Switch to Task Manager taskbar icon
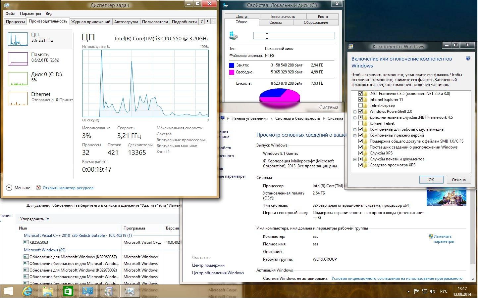Image resolution: width=478 pixels, height=298 pixels. click(130, 291)
